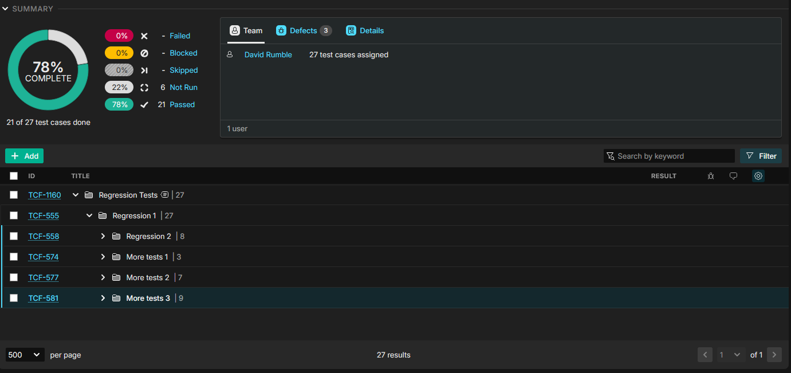Click the Not Run status icon
The image size is (791, 373).
point(144,88)
